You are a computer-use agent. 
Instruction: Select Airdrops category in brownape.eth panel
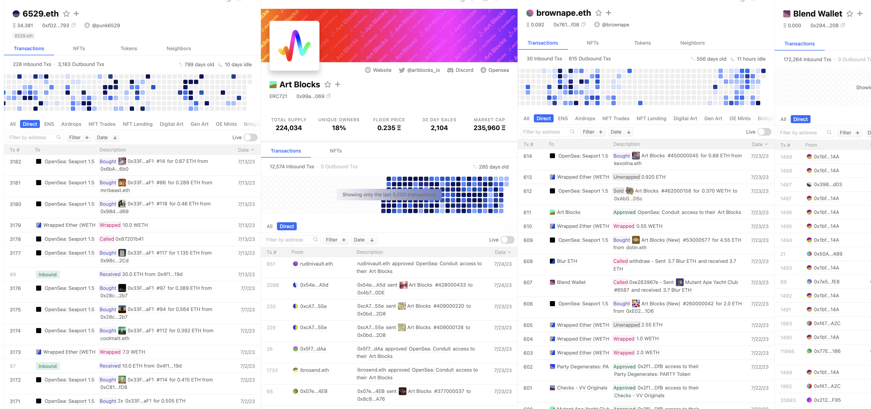click(585, 118)
